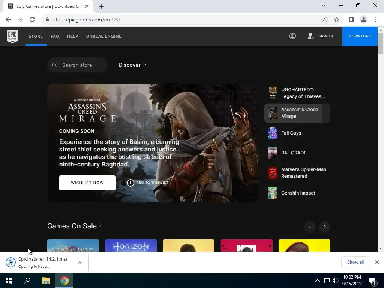
Task: Open the notification center icon
Action: [x=372, y=281]
